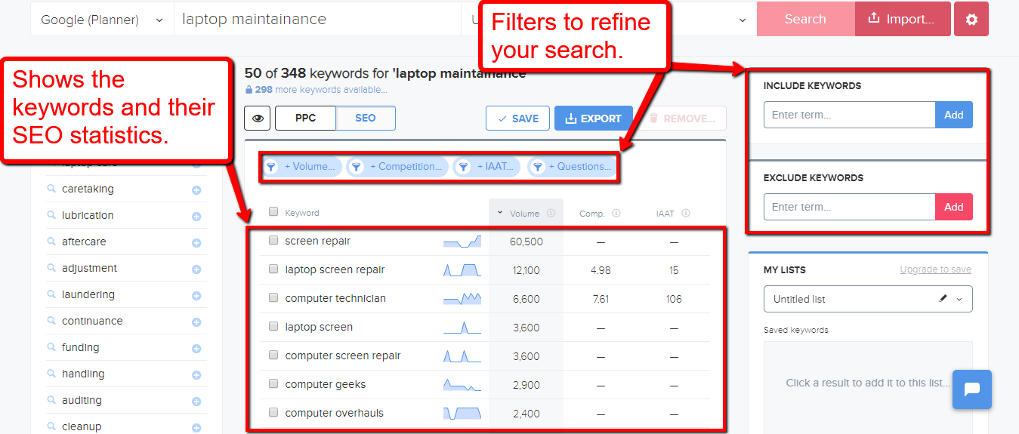The image size is (1019, 434).
Task: Click the info icon next to Volume
Action: click(x=551, y=214)
